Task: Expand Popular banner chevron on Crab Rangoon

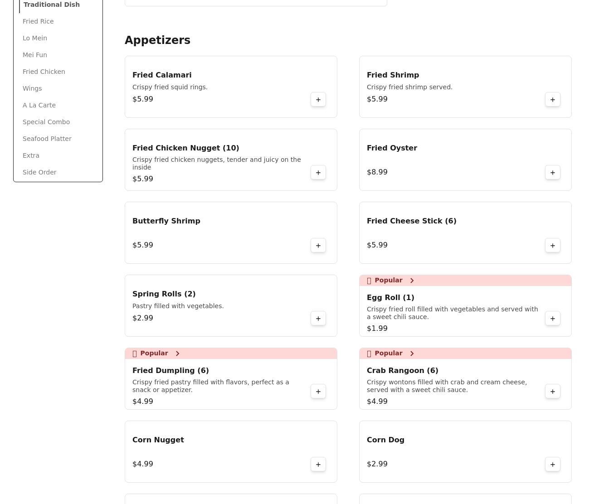Action: coord(412,354)
